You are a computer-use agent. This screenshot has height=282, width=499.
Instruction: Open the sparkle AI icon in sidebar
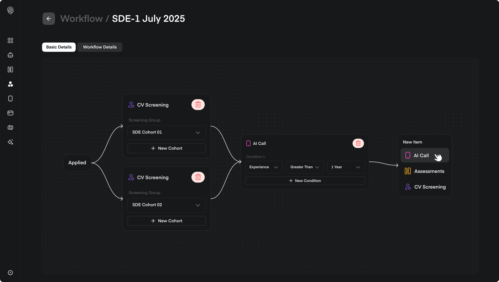point(10,142)
